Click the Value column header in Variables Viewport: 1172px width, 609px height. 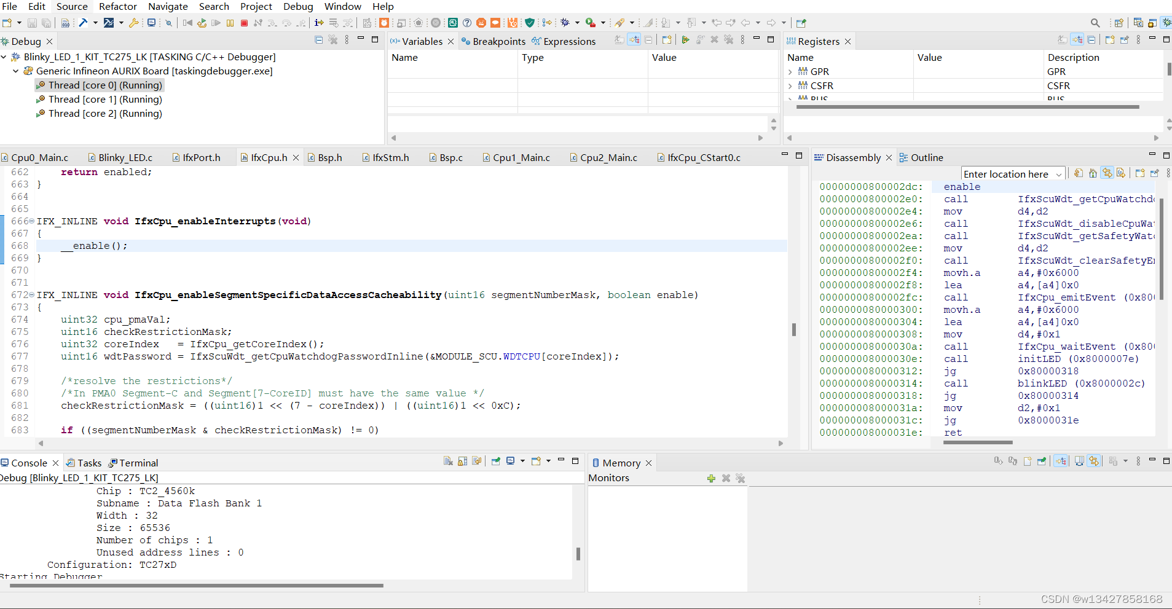click(713, 58)
